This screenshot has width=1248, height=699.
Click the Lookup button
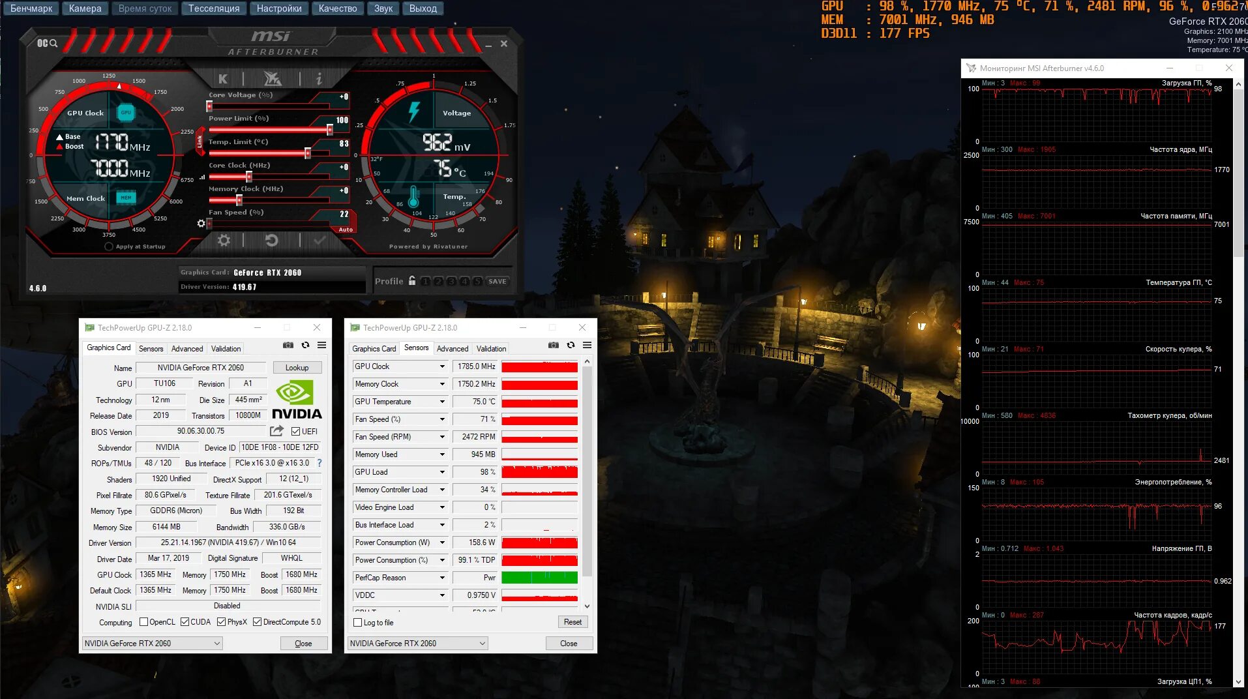(x=297, y=368)
